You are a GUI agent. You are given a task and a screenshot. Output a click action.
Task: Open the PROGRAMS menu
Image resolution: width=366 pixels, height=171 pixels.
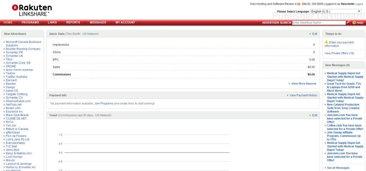(x=30, y=22)
